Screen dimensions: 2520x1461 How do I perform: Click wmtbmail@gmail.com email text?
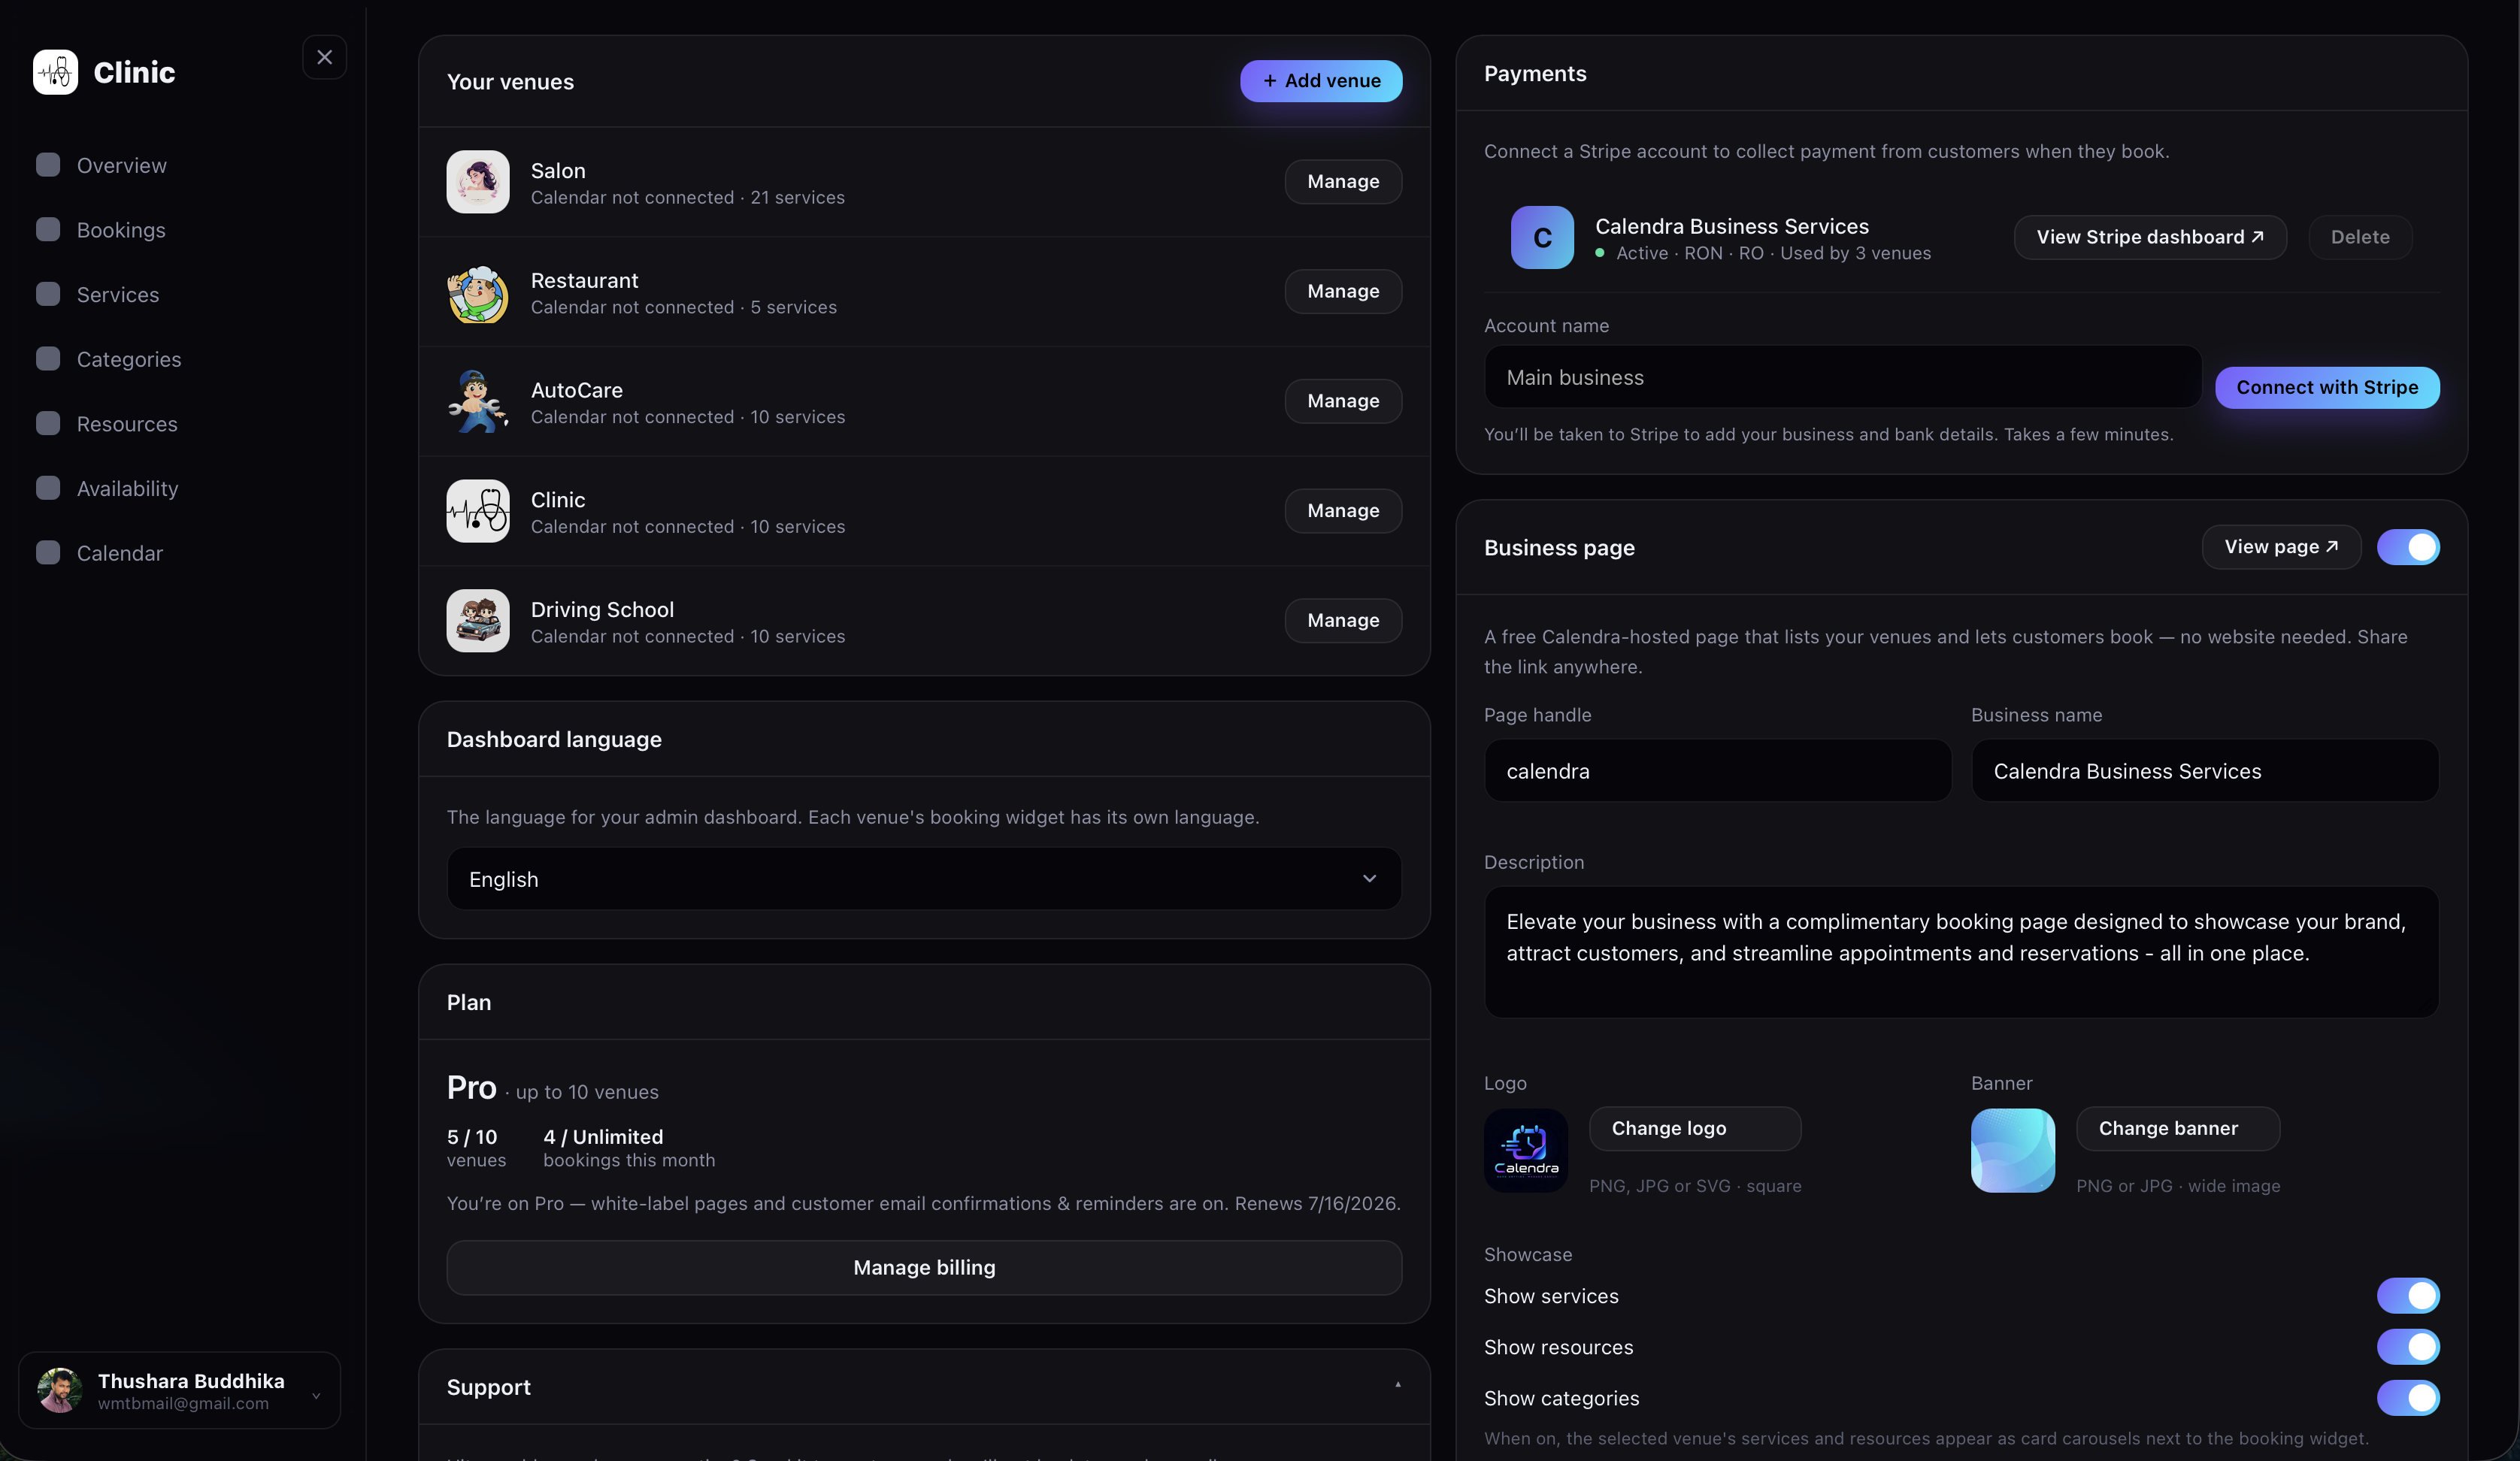[x=183, y=1403]
